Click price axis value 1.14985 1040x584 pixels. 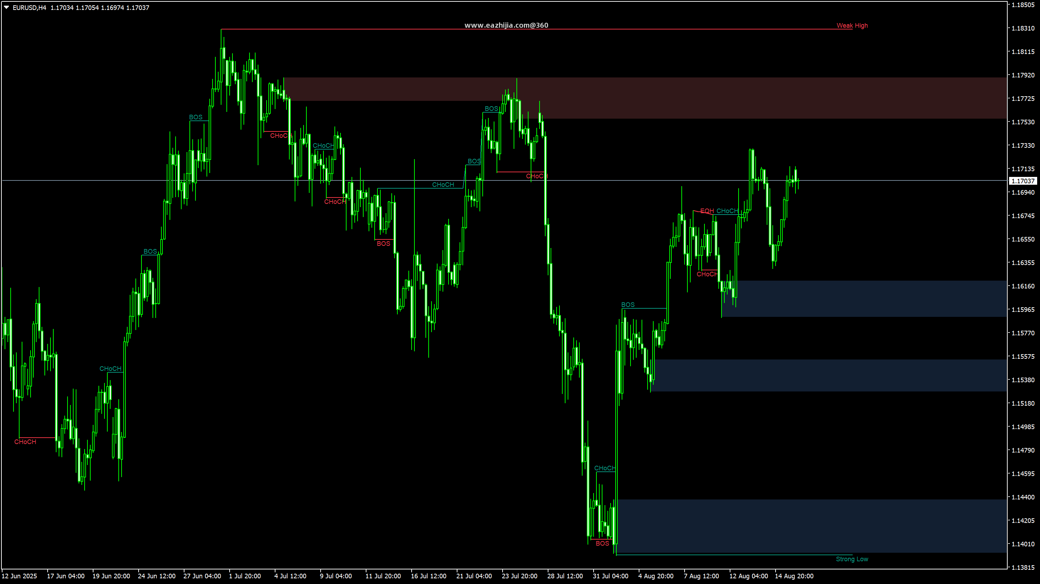(x=1023, y=427)
